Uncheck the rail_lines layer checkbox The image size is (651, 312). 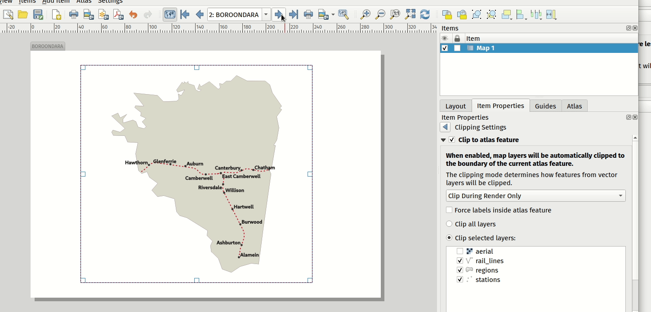click(459, 261)
